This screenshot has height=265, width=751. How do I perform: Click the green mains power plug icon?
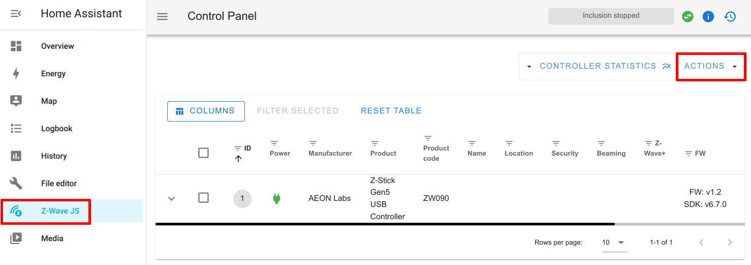pyautogui.click(x=276, y=198)
